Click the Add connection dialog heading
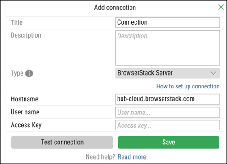This screenshot has width=227, height=164. [115, 8]
